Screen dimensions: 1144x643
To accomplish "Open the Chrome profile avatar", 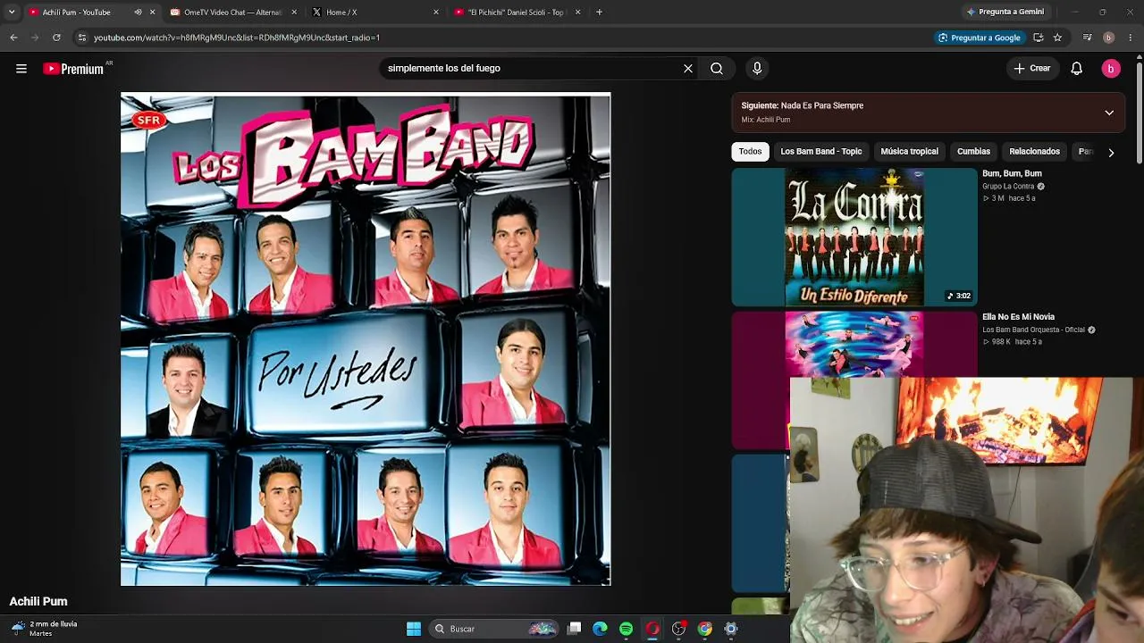I will (x=1108, y=38).
